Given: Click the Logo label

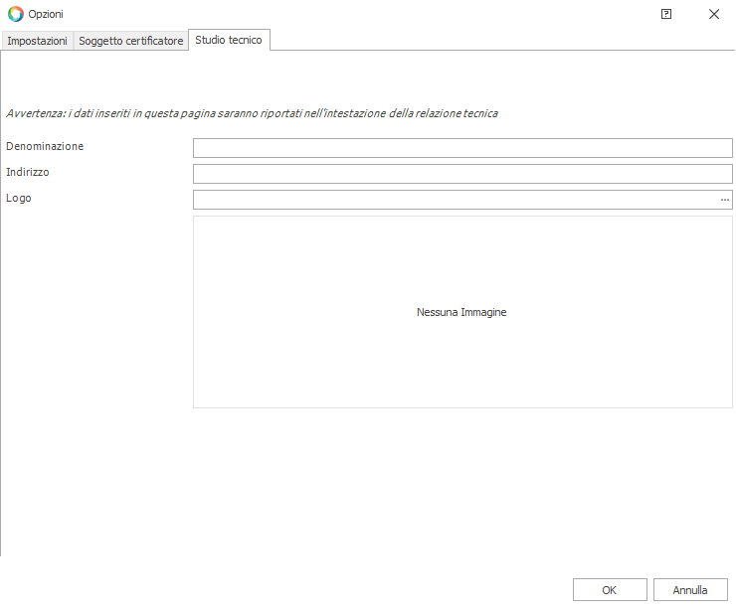Looking at the screenshot, I should pos(19,198).
